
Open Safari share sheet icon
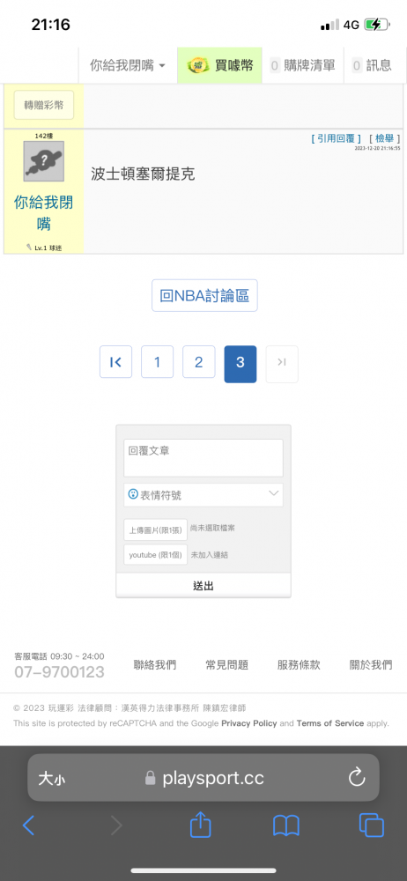(200, 825)
